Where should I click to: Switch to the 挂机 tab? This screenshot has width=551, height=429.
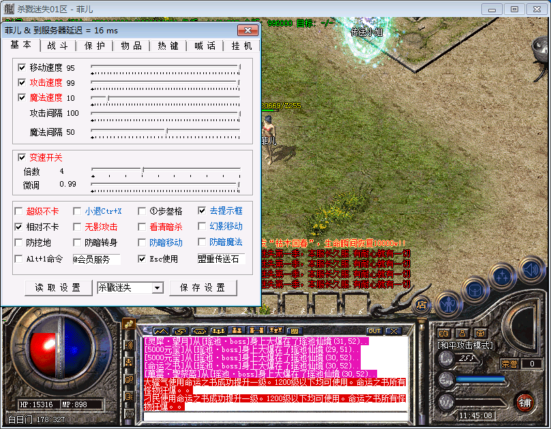242,46
